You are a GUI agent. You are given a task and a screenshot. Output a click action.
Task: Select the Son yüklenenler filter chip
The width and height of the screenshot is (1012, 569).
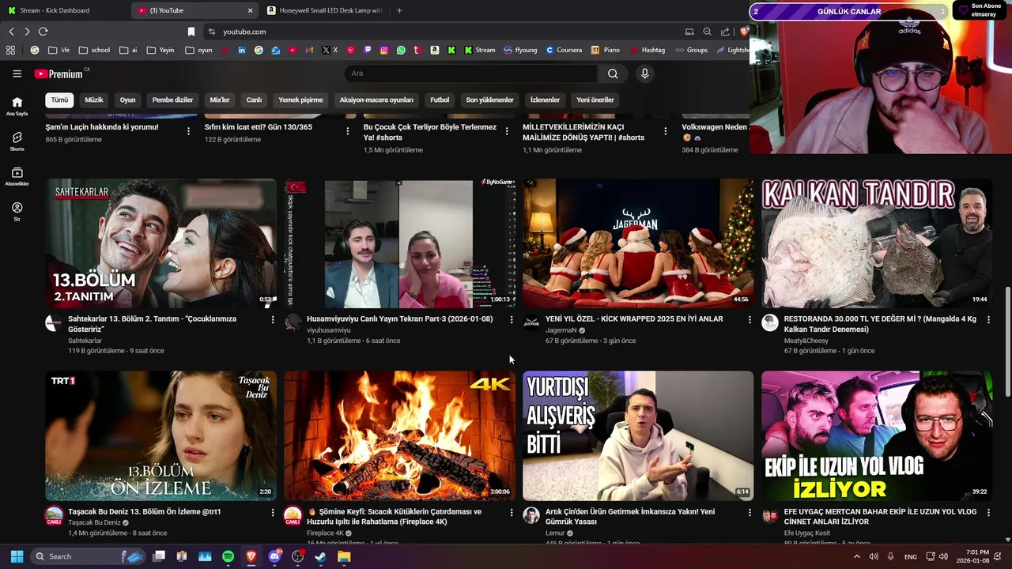(x=489, y=100)
